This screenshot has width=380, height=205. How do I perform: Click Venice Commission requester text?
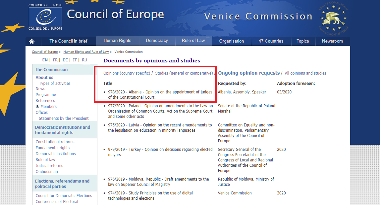click(235, 193)
